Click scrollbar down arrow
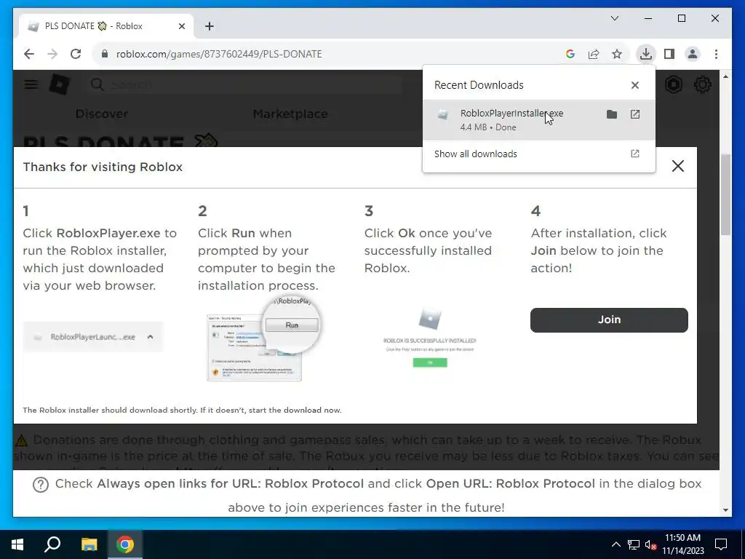The height and width of the screenshot is (559, 745). pyautogui.click(x=725, y=510)
